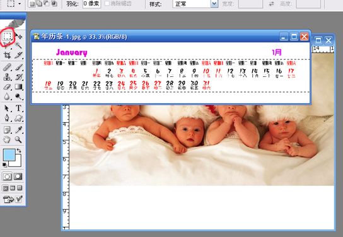This screenshot has height=237, width=343.
Task: Click the light blue foreground color swatch
Action: tap(9, 155)
